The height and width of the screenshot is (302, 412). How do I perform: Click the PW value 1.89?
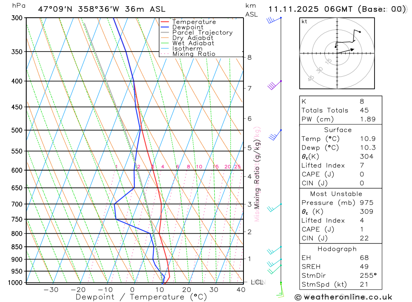click(x=368, y=119)
